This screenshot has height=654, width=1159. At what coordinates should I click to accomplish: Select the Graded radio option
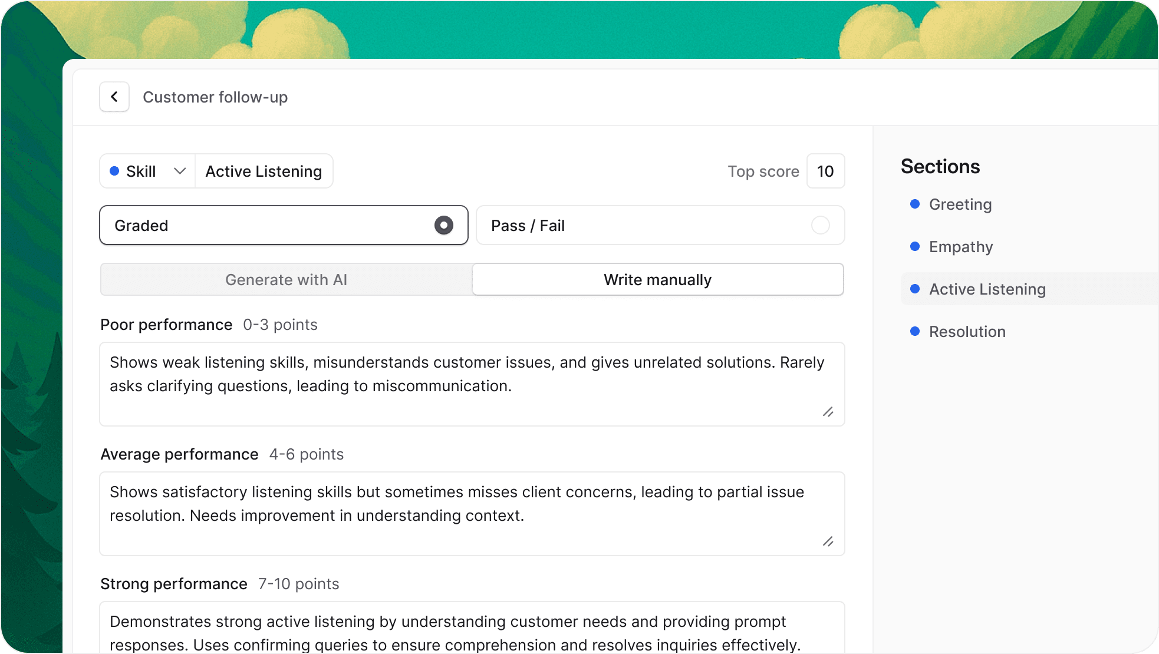pos(443,225)
